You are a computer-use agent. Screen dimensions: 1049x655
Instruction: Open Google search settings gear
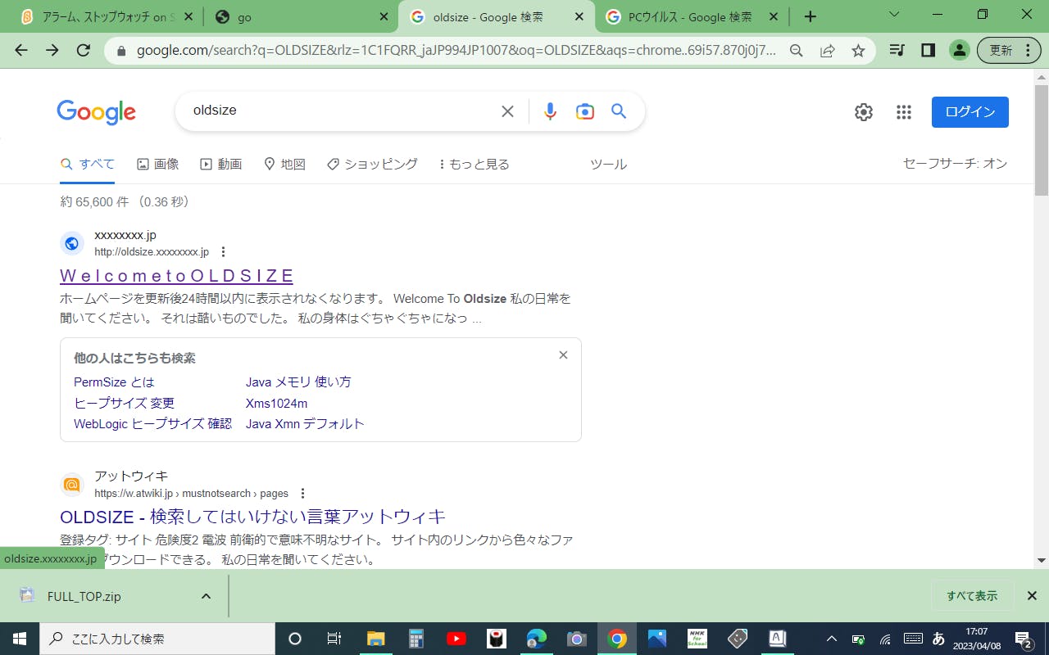coord(863,112)
